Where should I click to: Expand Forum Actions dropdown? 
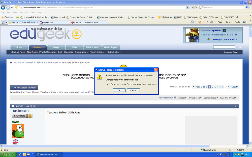(x=98, y=52)
